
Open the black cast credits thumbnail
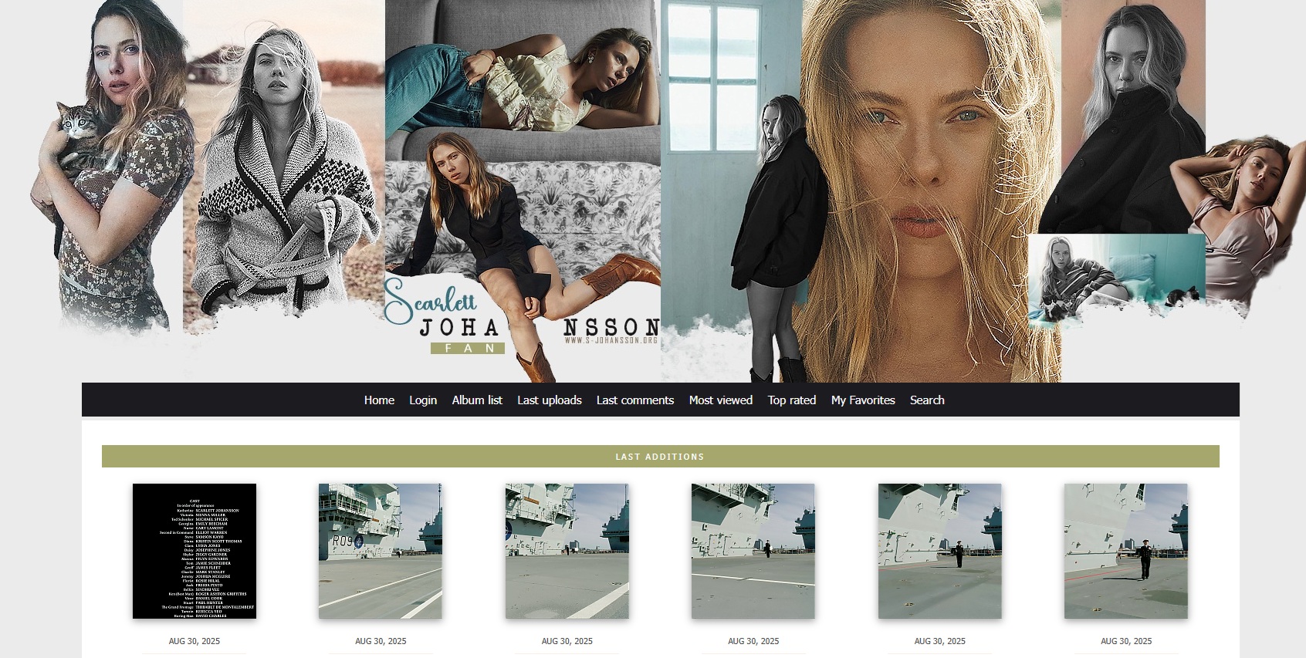(195, 551)
